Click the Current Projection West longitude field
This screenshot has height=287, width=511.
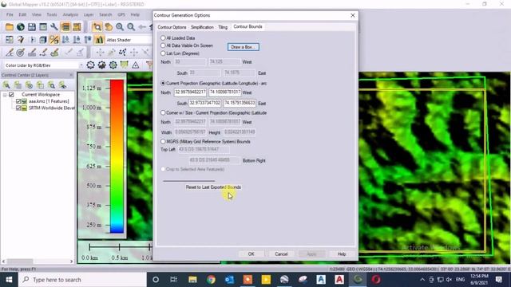(225, 92)
